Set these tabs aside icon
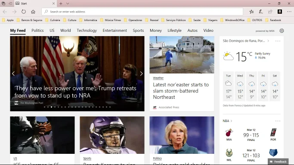Viewport: 294px width, 165px height. pos(10,3)
